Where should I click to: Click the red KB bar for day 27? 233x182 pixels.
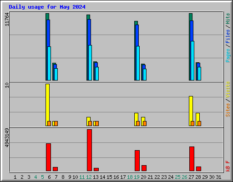coord(192,159)
